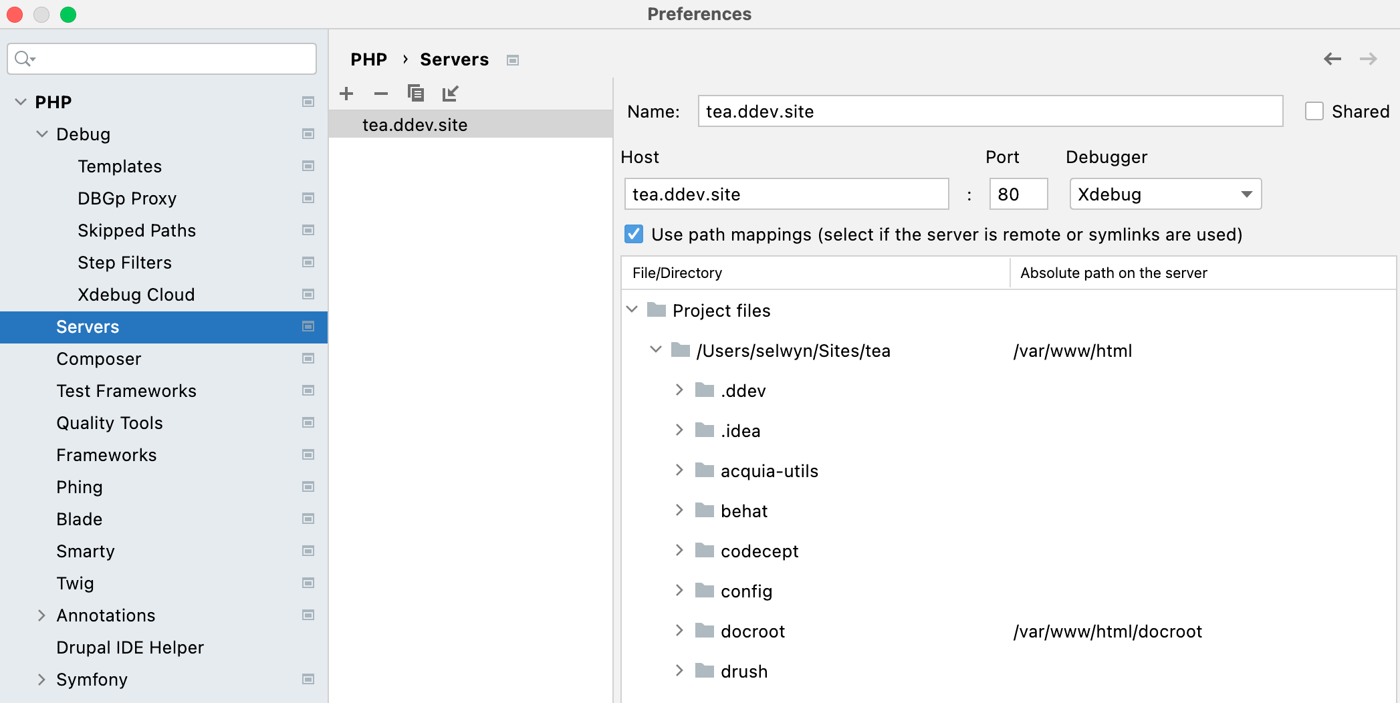Click the project icon on Frameworks row
This screenshot has width=1400, height=703.
click(x=308, y=454)
